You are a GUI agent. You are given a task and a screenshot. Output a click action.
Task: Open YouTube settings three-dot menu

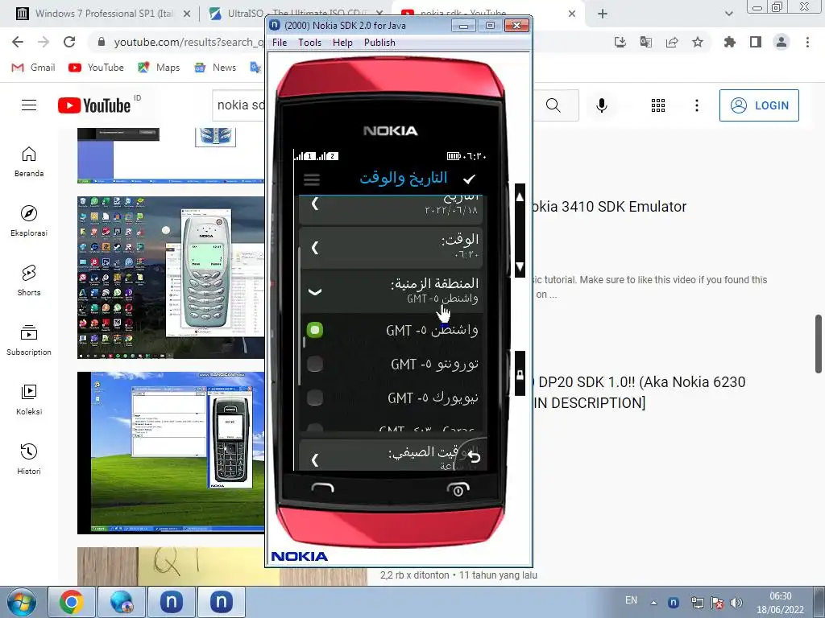pos(697,105)
